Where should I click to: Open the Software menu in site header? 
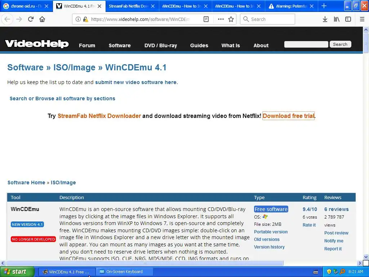[x=120, y=45]
